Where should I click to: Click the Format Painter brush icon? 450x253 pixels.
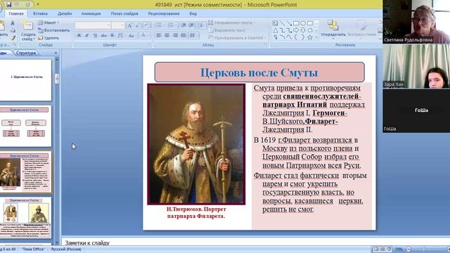click(x=13, y=37)
